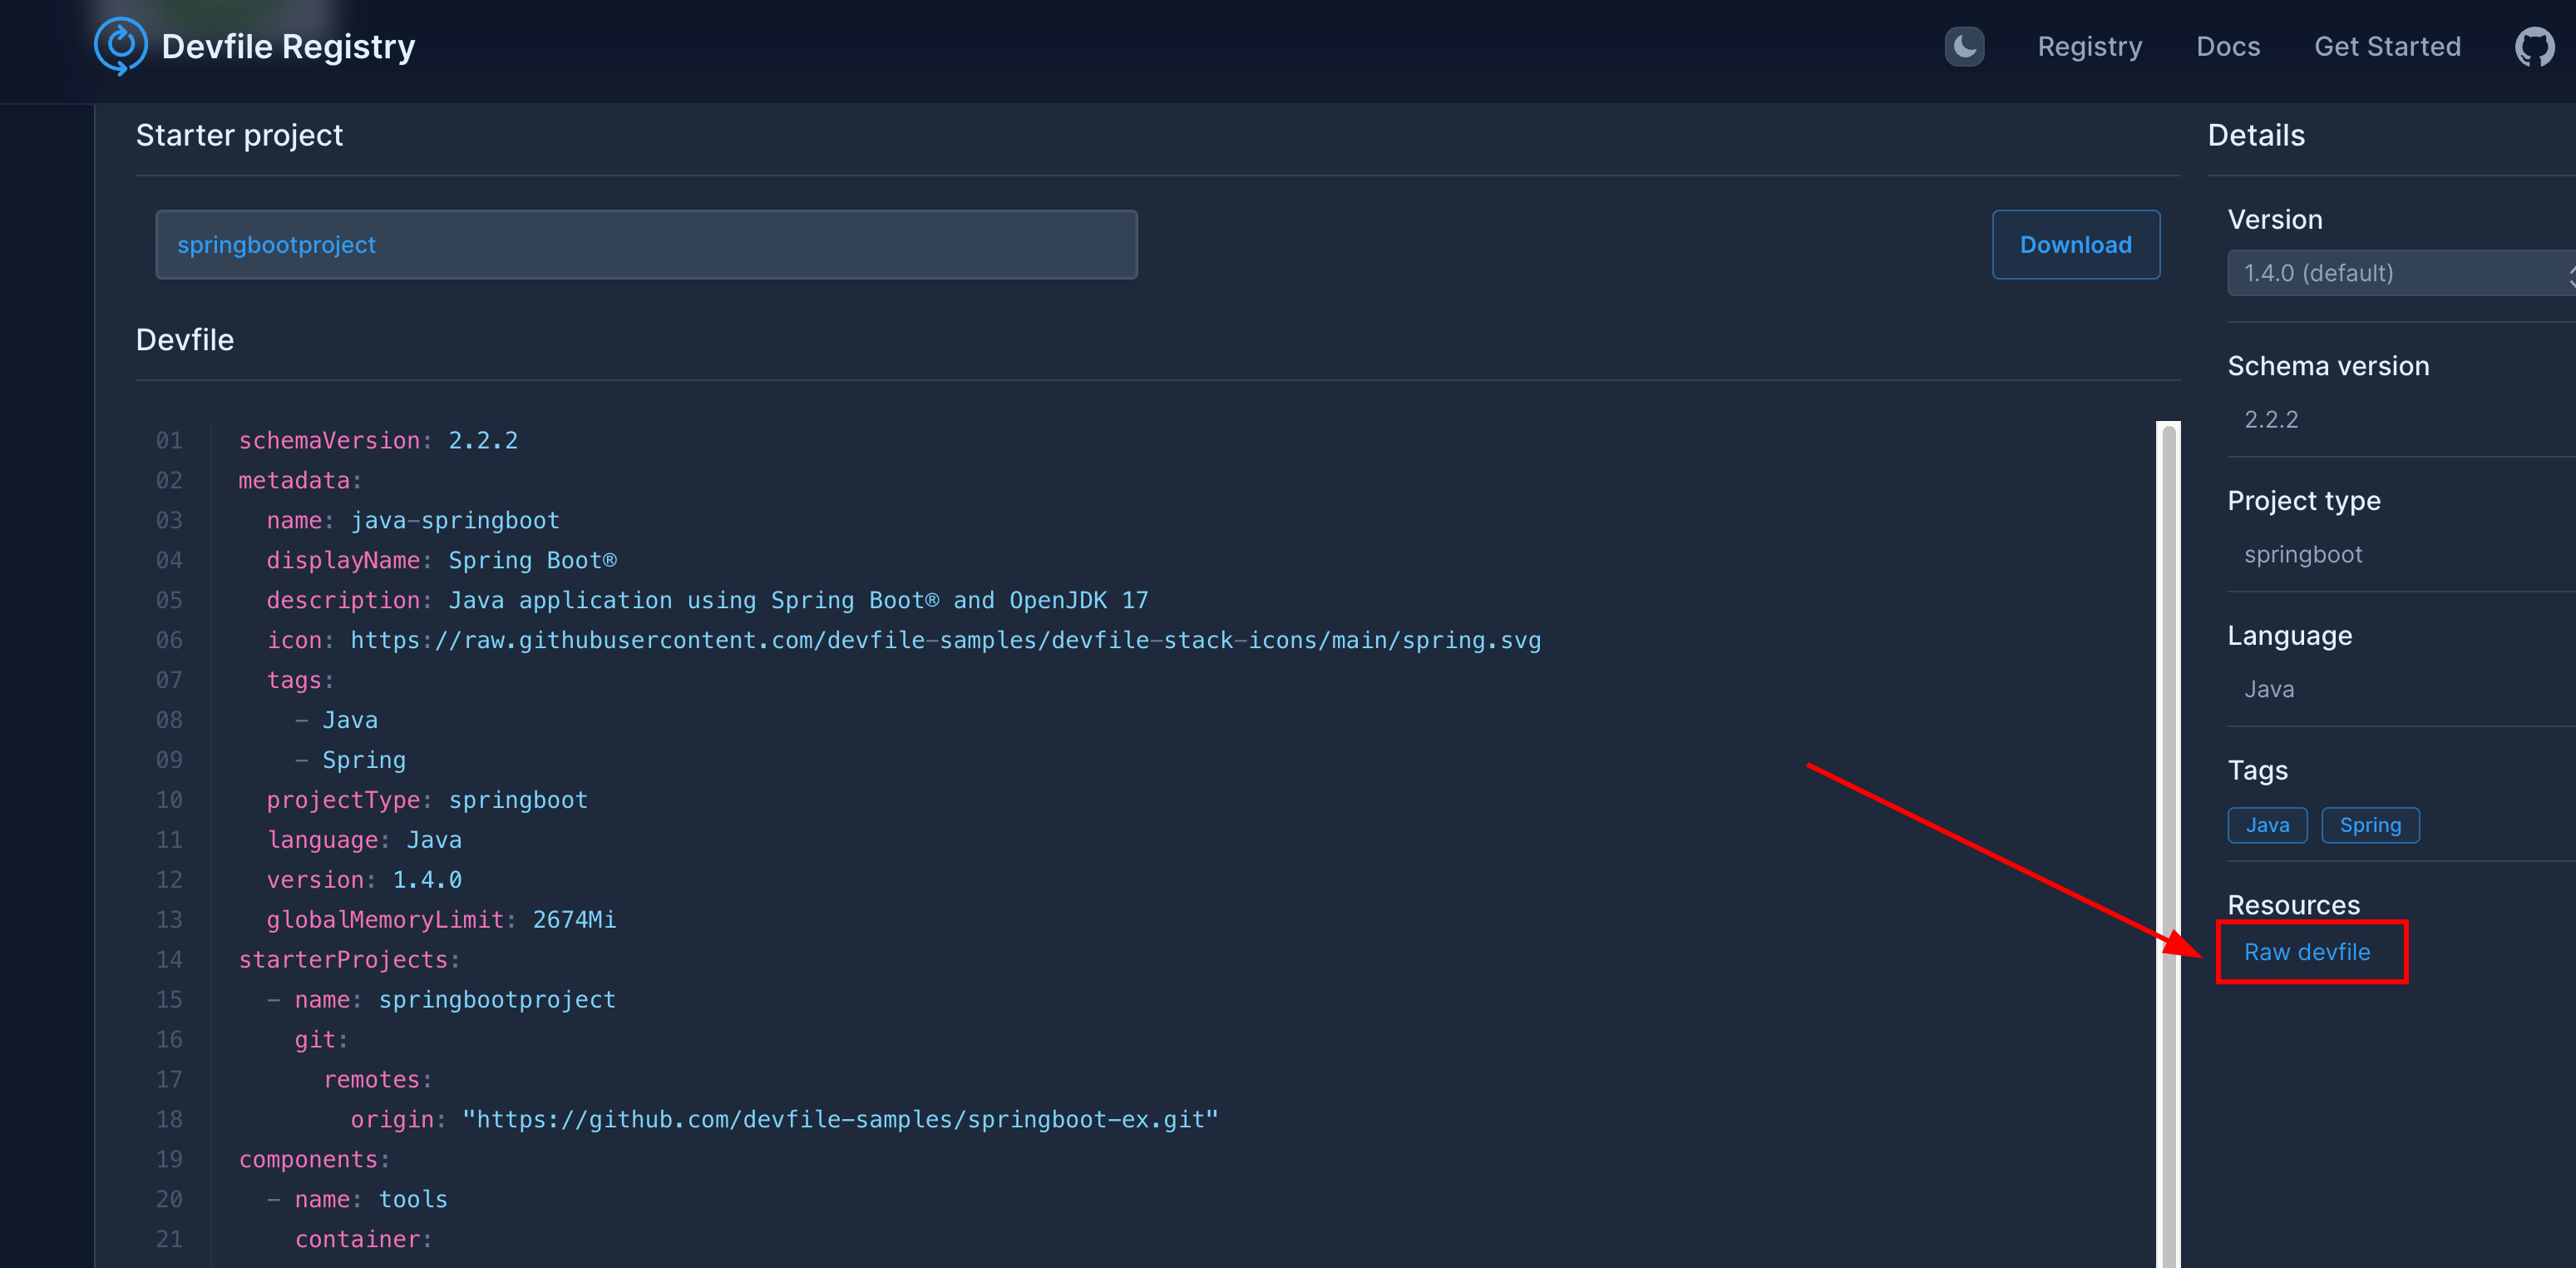Open the Get Started nav link
This screenshot has height=1268, width=2576.
[2387, 46]
